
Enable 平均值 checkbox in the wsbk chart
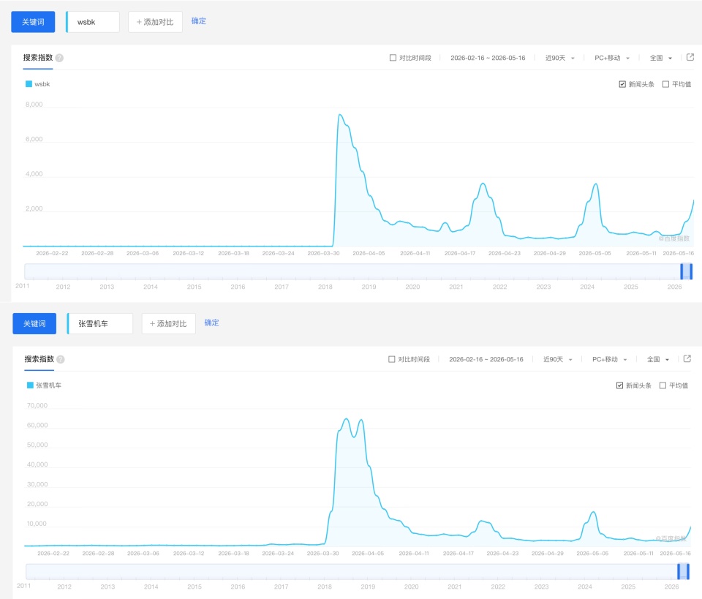665,84
